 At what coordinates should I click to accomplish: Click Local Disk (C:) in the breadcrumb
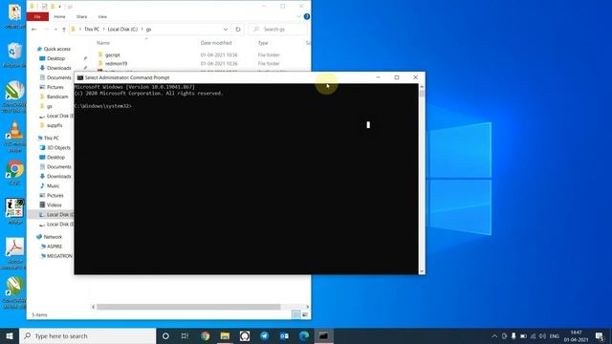click(x=122, y=30)
